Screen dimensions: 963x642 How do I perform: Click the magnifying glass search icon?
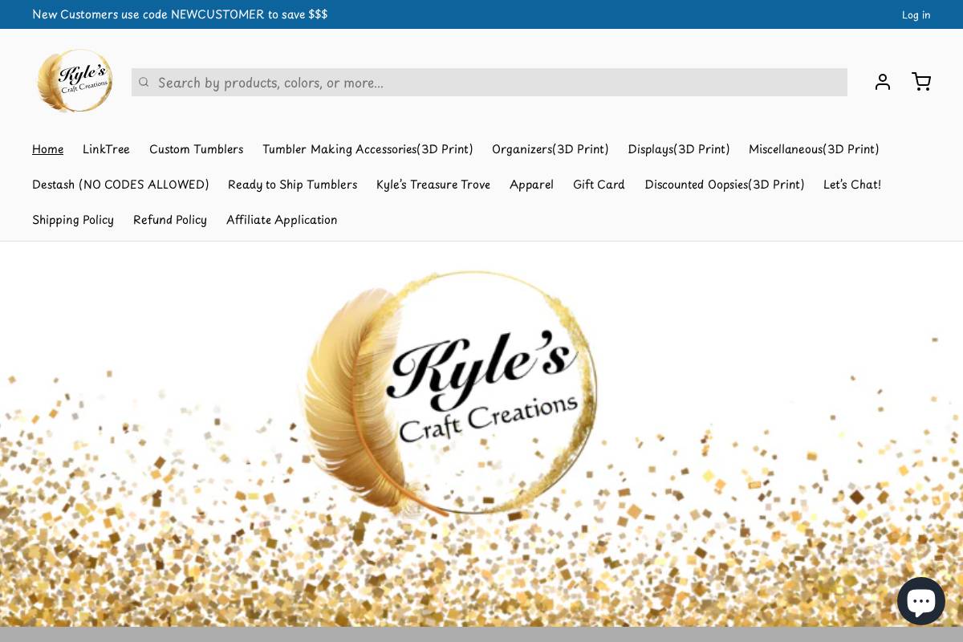[144, 82]
